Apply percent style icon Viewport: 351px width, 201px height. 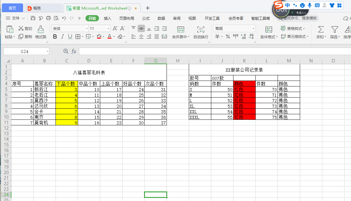coord(228,36)
